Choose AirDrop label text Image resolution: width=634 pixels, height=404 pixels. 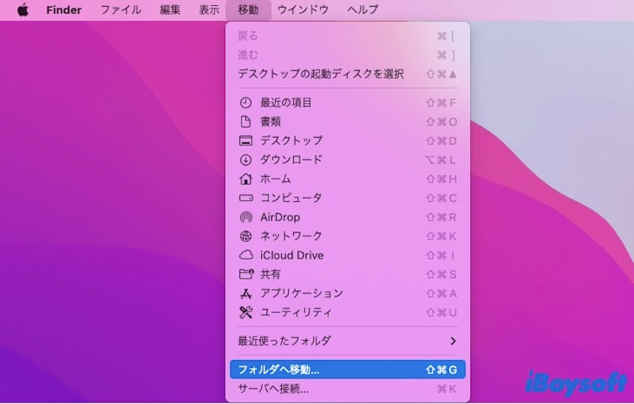coord(280,218)
